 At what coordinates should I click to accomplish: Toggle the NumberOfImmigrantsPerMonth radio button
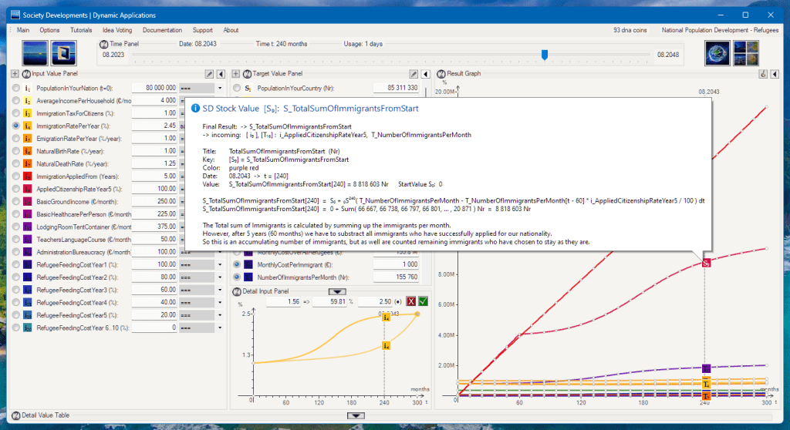(237, 277)
